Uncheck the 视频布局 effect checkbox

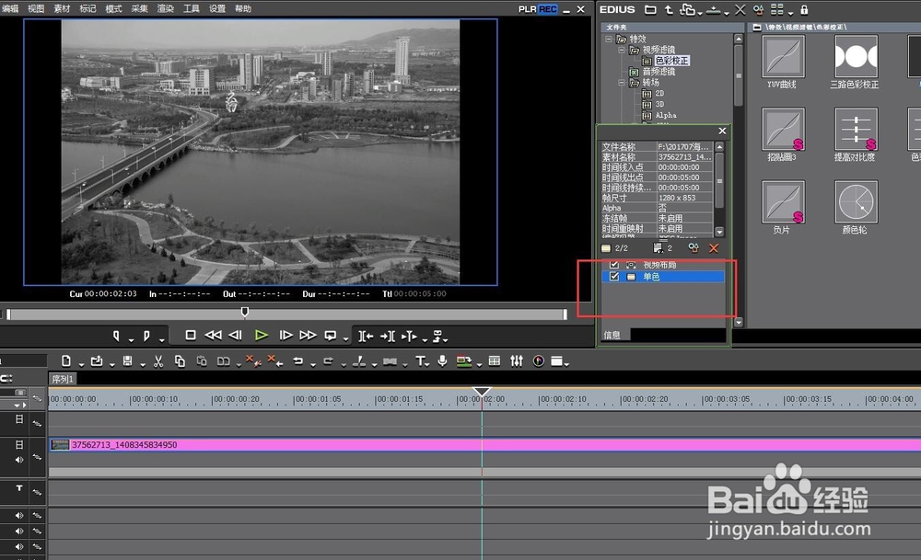[x=614, y=265]
